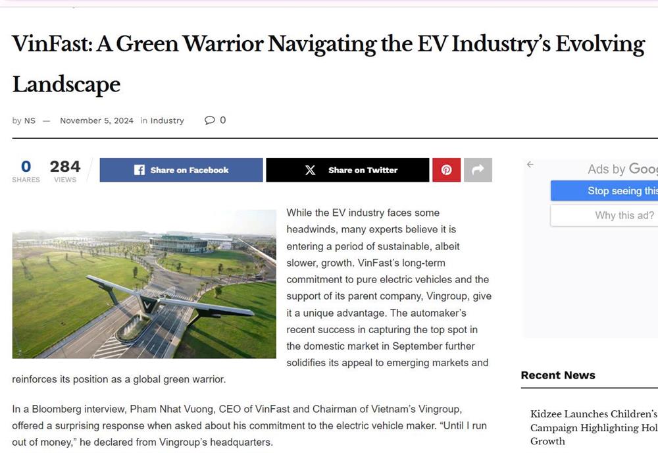Image resolution: width=658 pixels, height=453 pixels.
Task: Click the back arrow in the ad panel
Action: coord(530,165)
